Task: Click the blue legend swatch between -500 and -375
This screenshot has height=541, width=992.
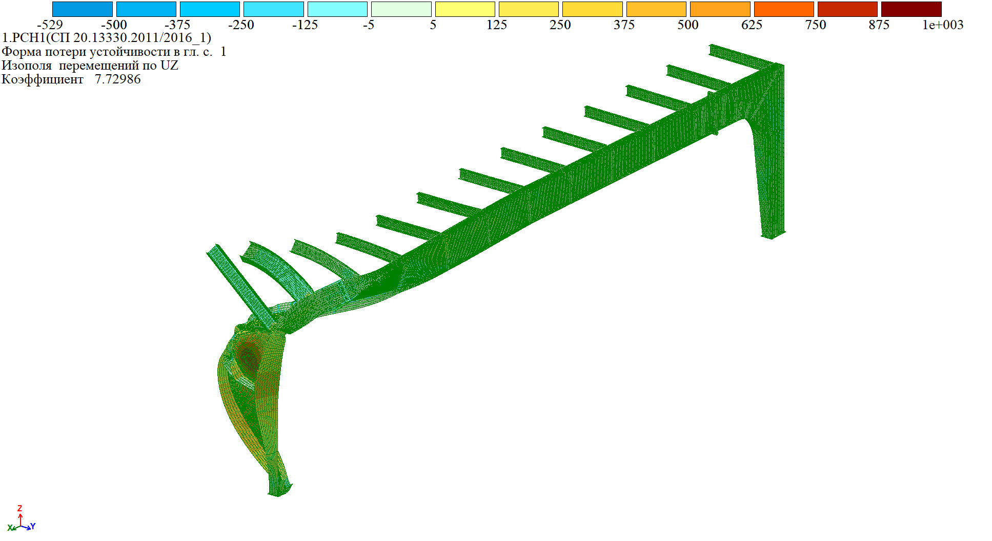Action: click(146, 9)
